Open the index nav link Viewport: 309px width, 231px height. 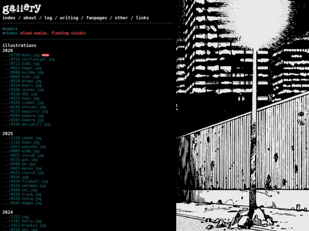tap(9, 18)
